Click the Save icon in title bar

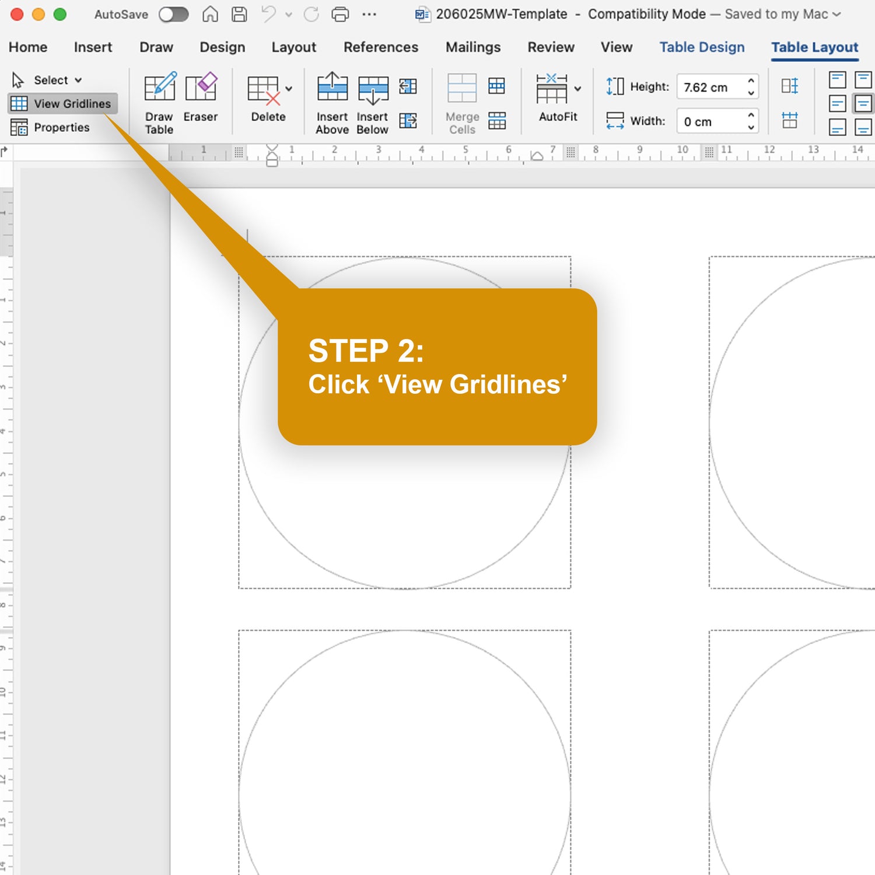[239, 14]
